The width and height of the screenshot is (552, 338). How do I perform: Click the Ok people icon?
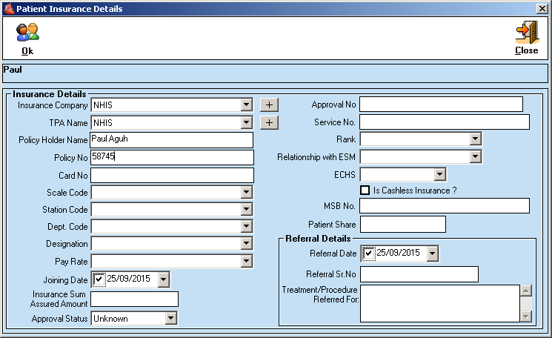[27, 33]
